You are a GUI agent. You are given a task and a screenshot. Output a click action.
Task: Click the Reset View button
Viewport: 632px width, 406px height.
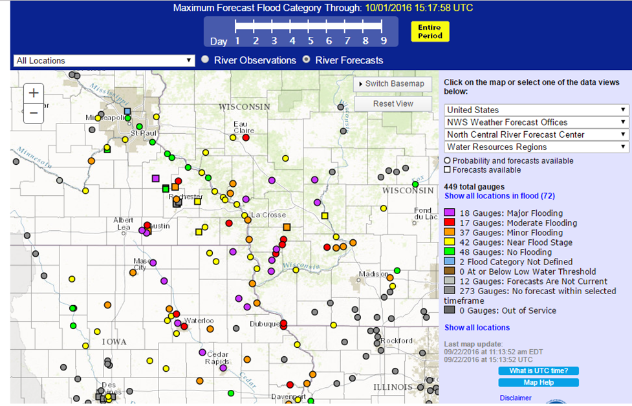(x=393, y=104)
